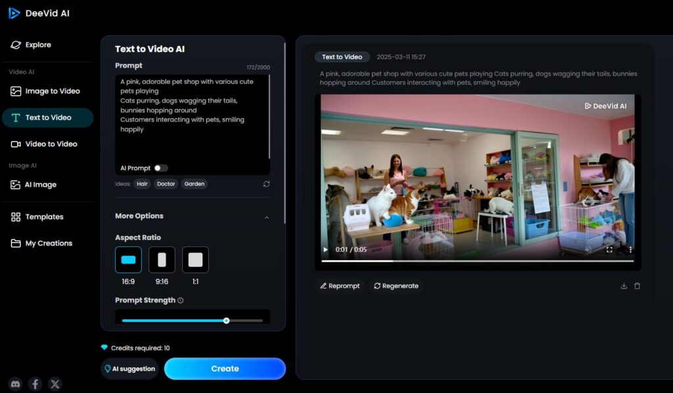Pick the Garden idea chip
673x393 pixels.
click(x=195, y=183)
